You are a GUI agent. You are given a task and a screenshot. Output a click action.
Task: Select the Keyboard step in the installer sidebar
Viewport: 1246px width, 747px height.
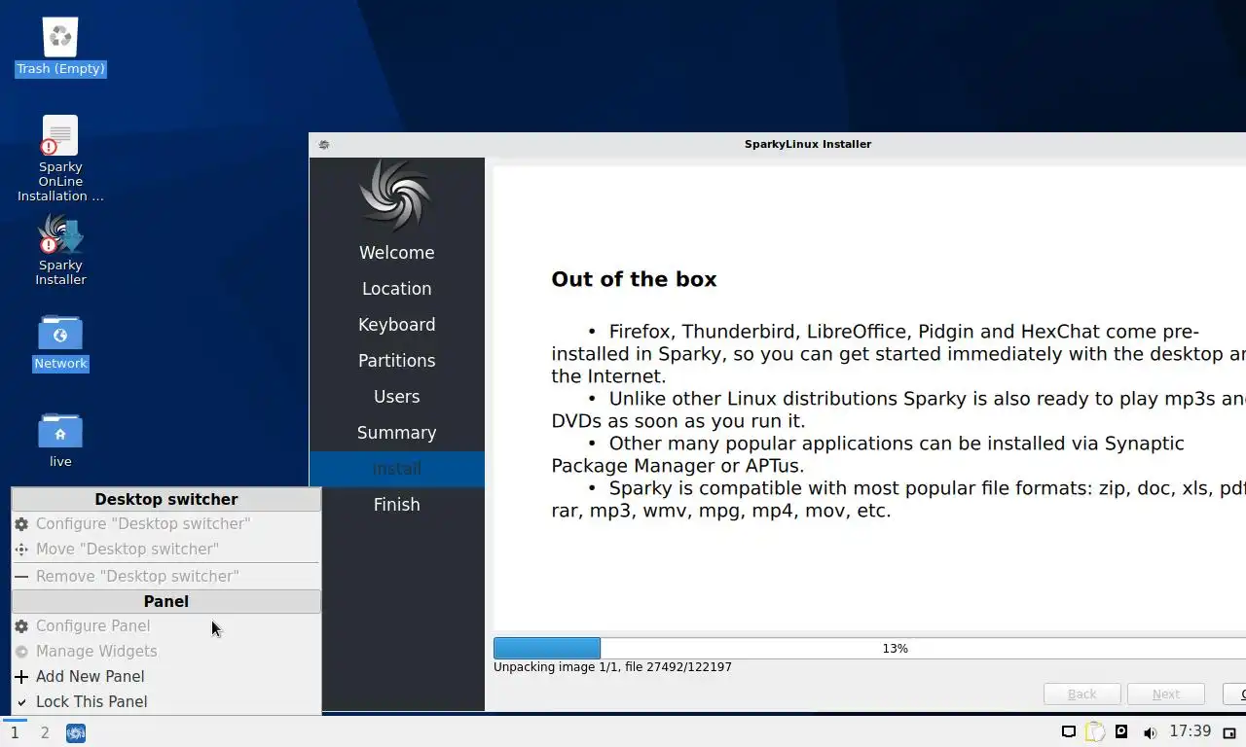[x=397, y=325]
